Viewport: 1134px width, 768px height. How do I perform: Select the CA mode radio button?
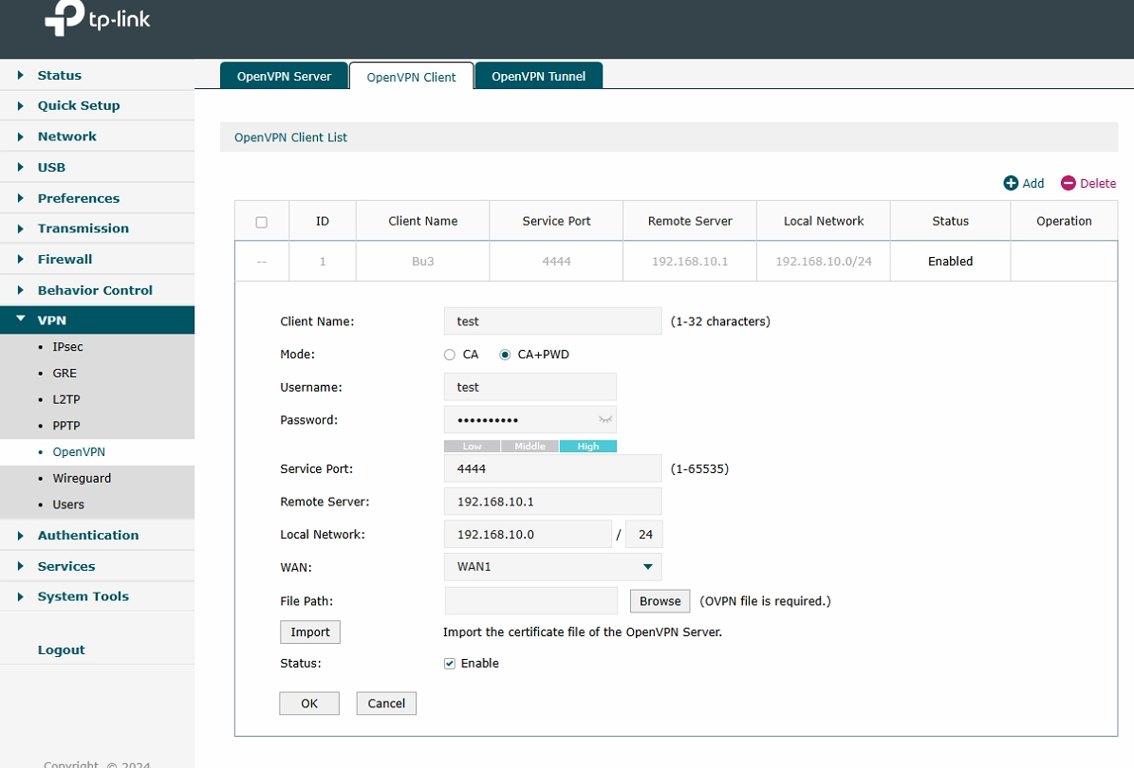coord(450,355)
